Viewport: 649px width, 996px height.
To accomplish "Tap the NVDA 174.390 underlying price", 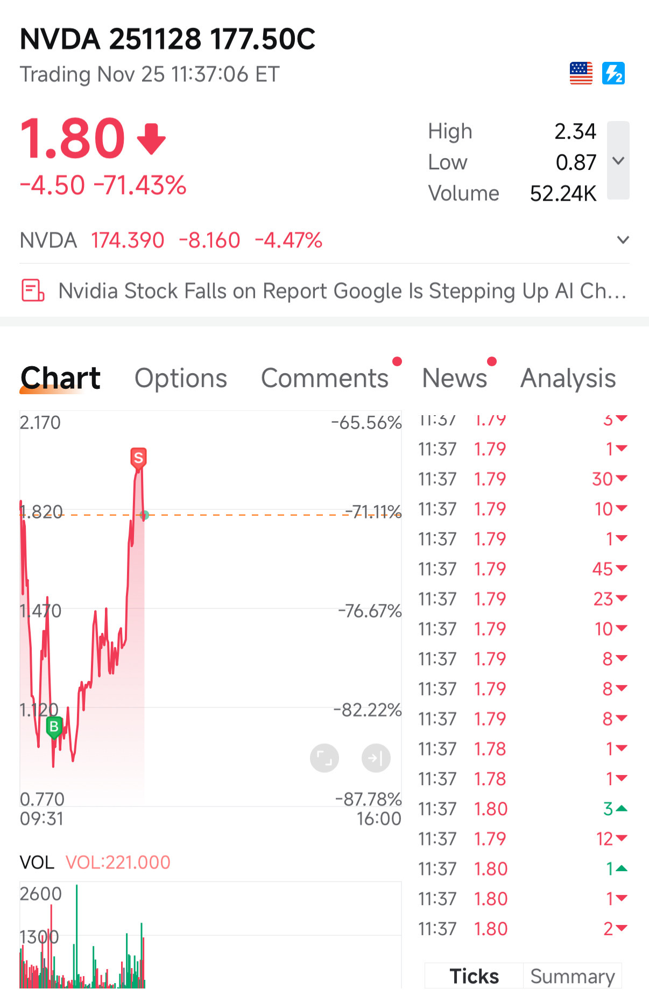I will tap(128, 240).
